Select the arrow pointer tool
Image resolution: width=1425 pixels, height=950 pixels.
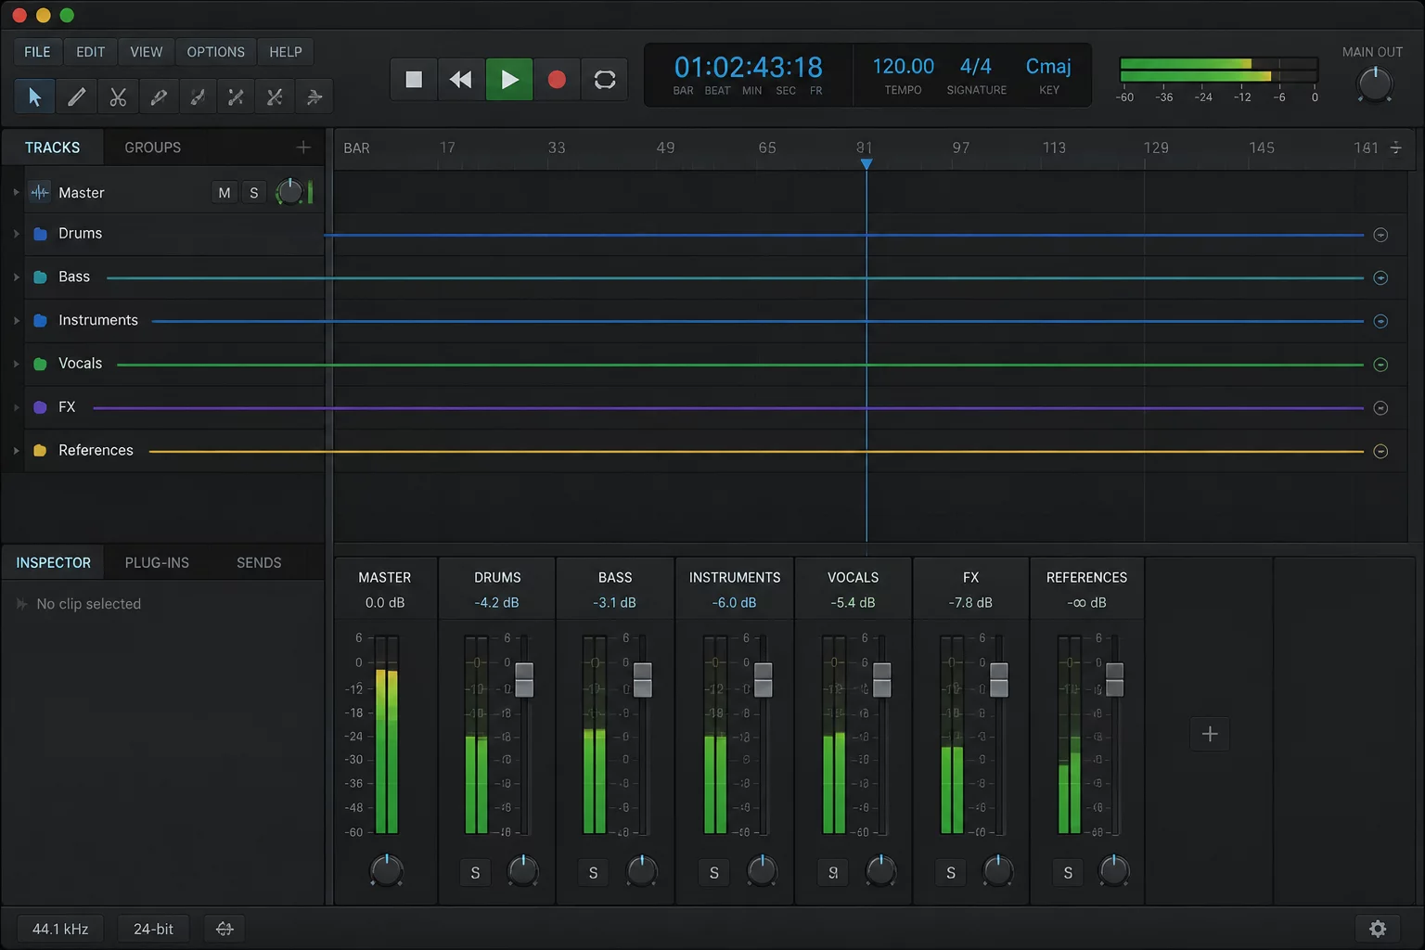tap(34, 96)
